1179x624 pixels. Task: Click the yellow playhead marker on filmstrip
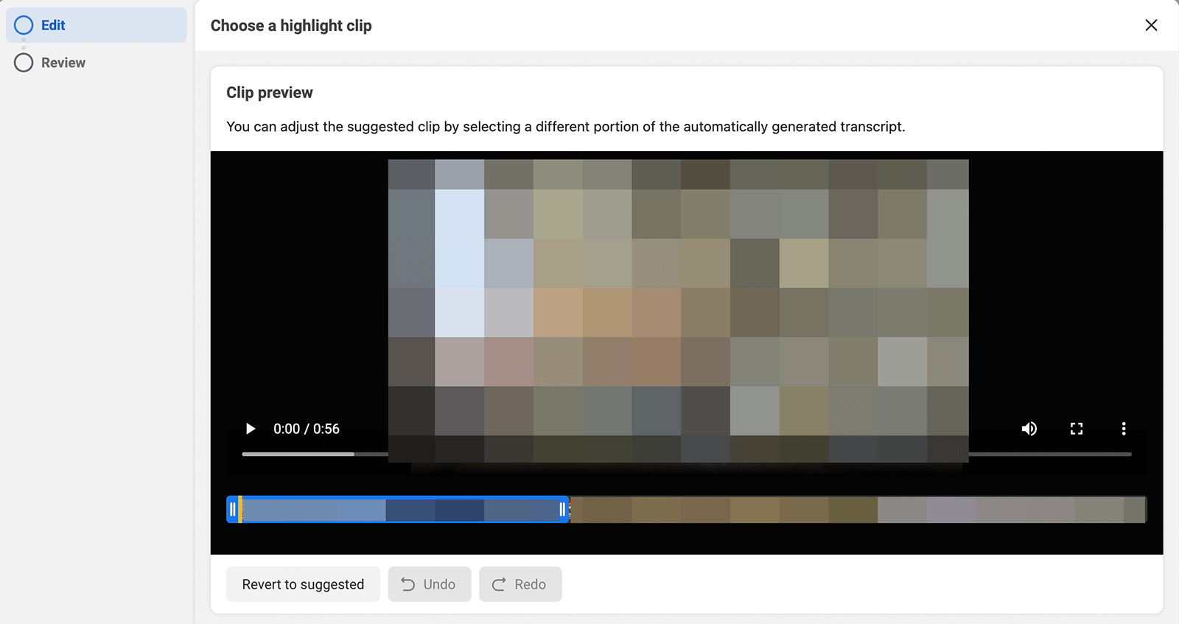240,509
